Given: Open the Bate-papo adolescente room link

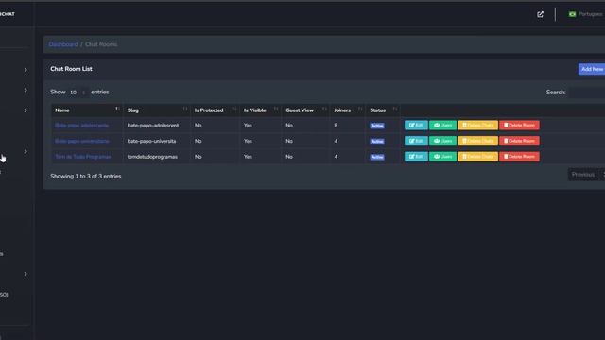Looking at the screenshot, I should click(82, 126).
